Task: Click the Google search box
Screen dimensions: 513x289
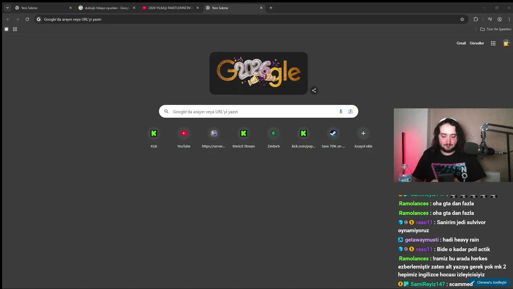Action: coord(259,112)
